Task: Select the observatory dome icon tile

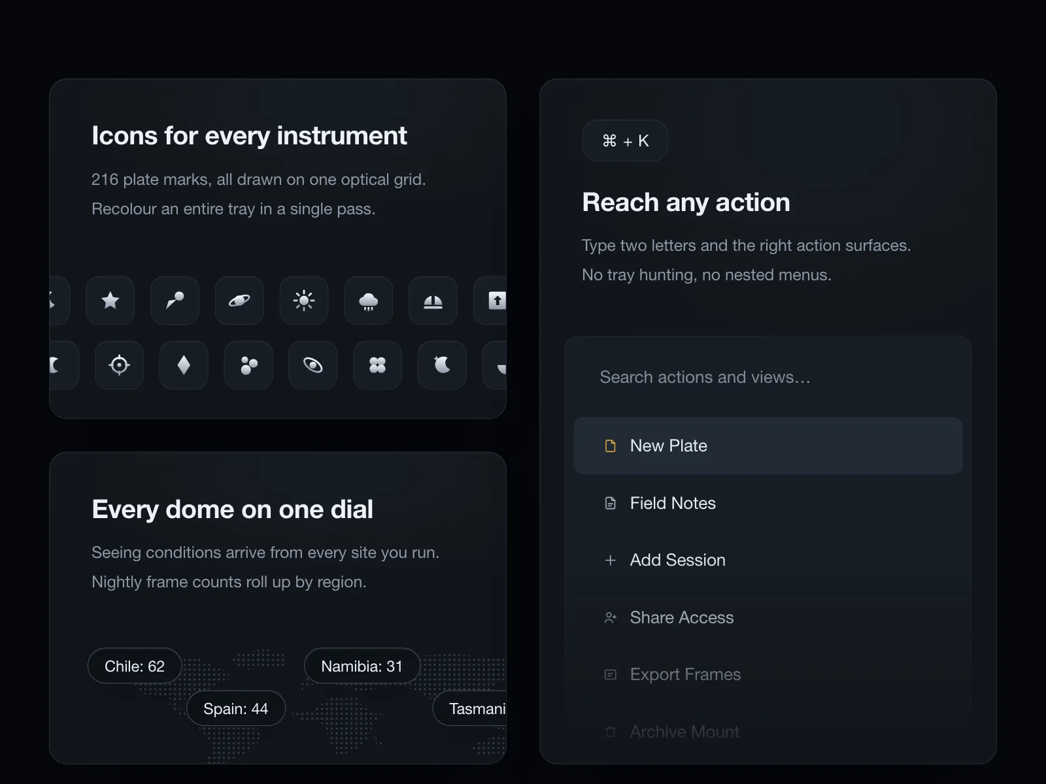Action: click(433, 301)
